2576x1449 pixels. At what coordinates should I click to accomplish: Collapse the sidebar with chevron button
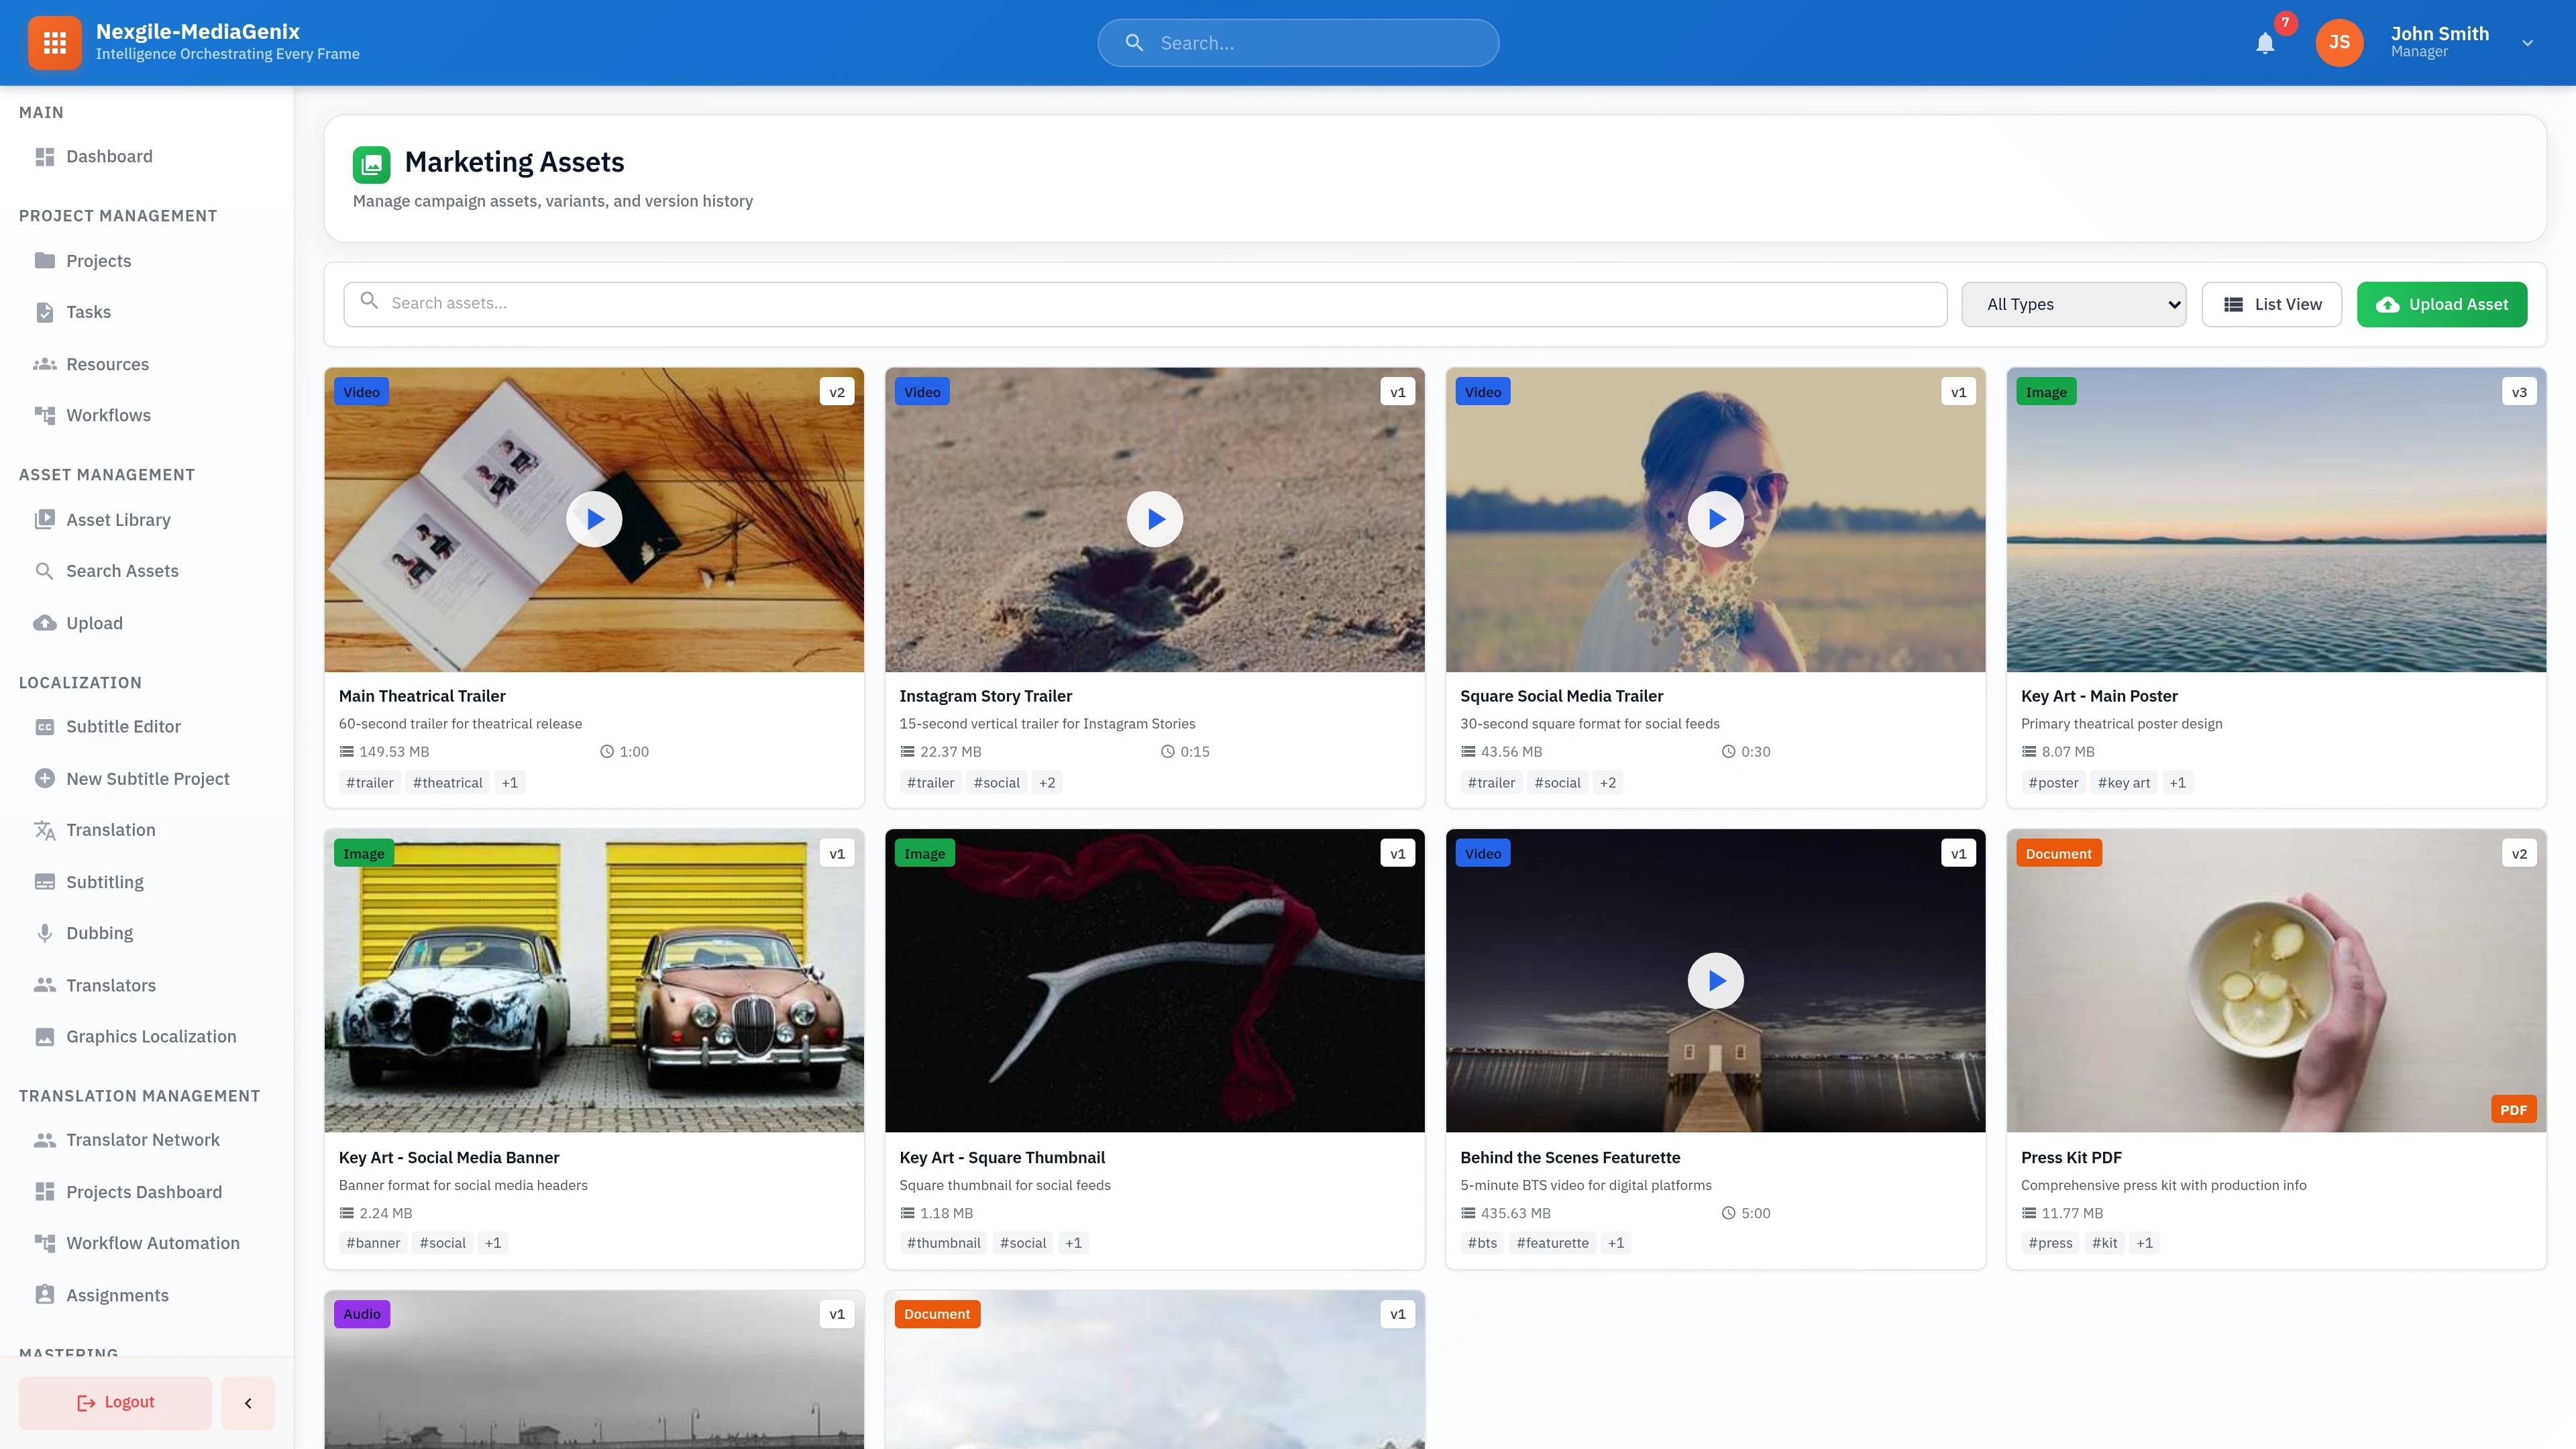[x=247, y=1402]
